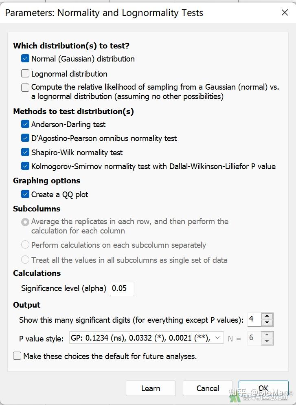Decrease significant digits using the down arrow
The width and height of the screenshot is (296, 405).
(x=267, y=322)
